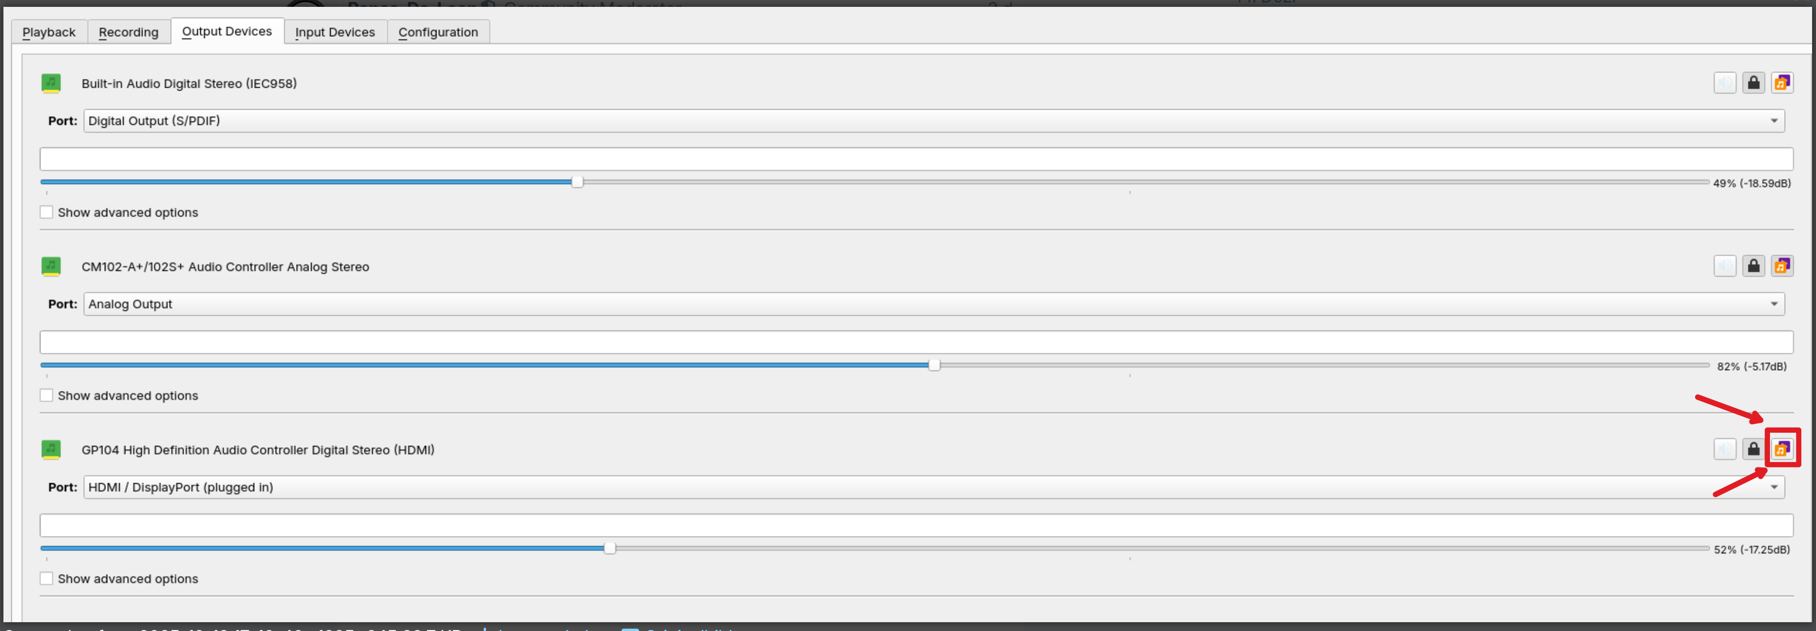The image size is (1816, 631).
Task: Show advanced options for CM102-A+ device
Action: click(x=47, y=396)
